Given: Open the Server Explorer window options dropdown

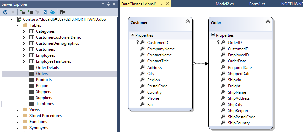Looking at the screenshot, I should [103, 4].
